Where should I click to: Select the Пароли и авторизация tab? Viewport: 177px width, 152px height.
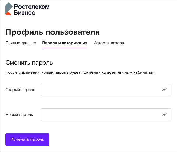point(64,43)
